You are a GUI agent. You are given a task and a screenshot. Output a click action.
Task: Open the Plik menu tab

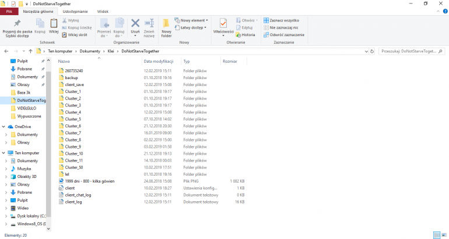(x=9, y=12)
